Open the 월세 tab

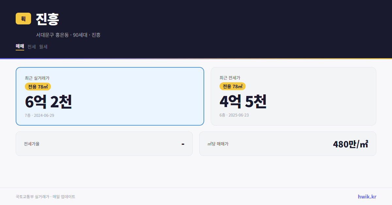pos(43,47)
